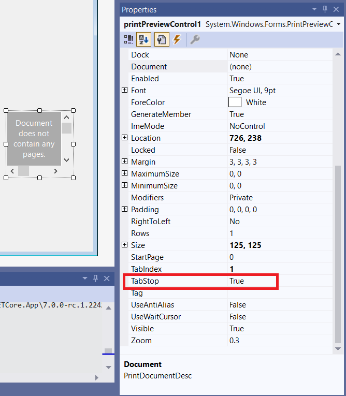Click the Enabled value True
346x396 pixels.
pyautogui.click(x=237, y=79)
